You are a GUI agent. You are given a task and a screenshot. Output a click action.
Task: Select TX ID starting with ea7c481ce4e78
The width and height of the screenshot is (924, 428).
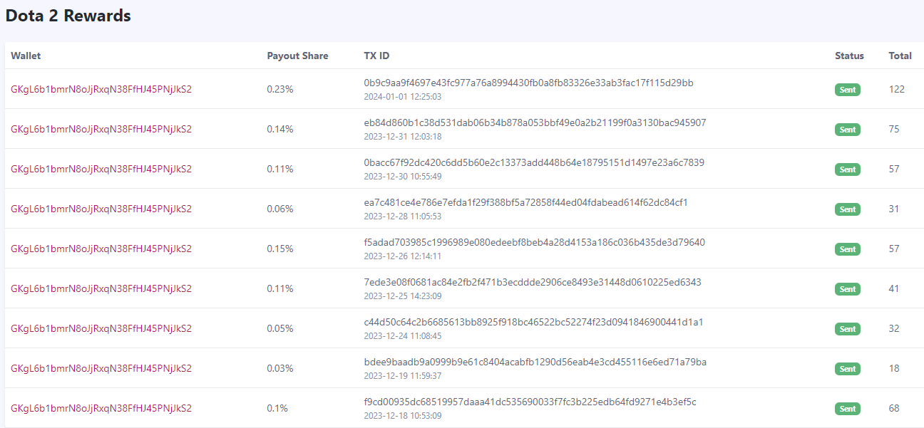[x=525, y=202]
